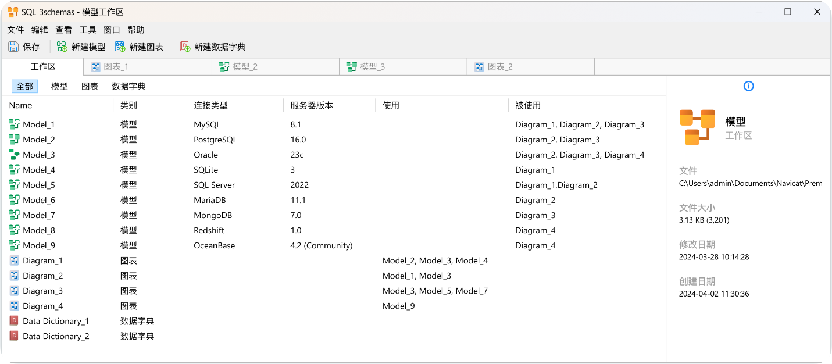Click the MongoDB connection type cell

(213, 215)
